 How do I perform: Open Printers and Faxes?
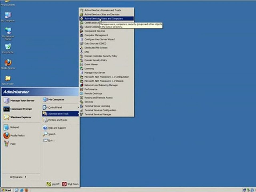tap(61, 120)
